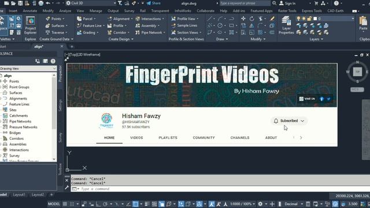The image size is (370, 208).
Task: Click the Open folder icon in quick access toolbar
Action: pos(13,3)
